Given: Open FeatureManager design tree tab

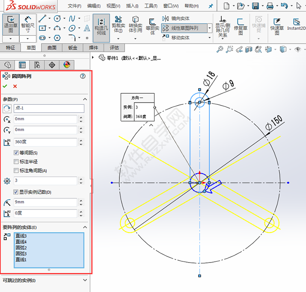Looking at the screenshot, I should (x=8, y=65).
